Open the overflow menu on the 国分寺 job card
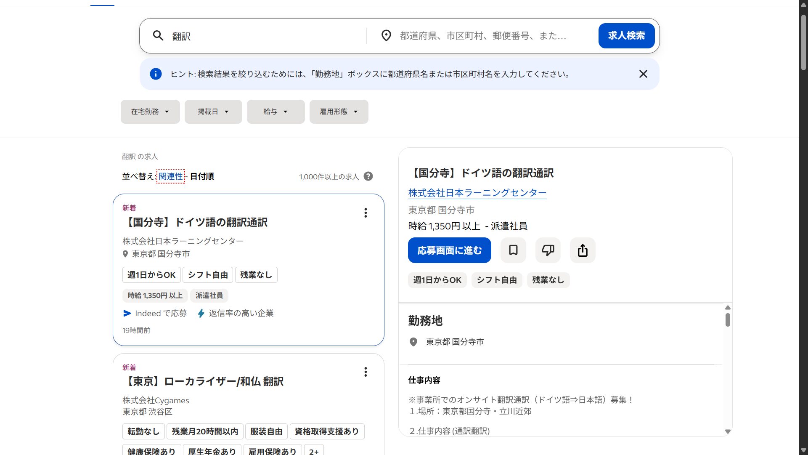 point(366,213)
